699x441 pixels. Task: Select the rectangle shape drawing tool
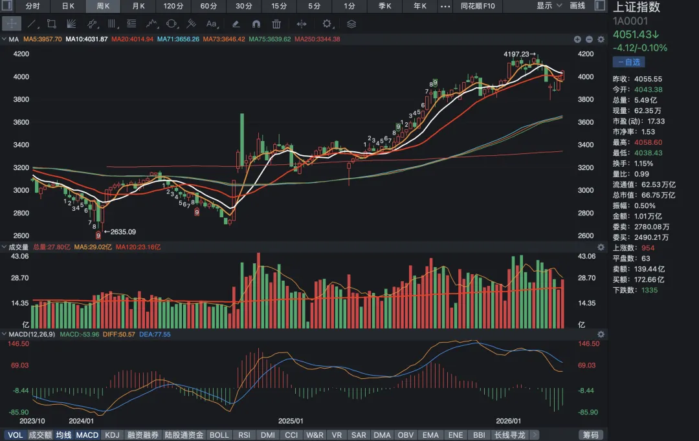(x=51, y=24)
